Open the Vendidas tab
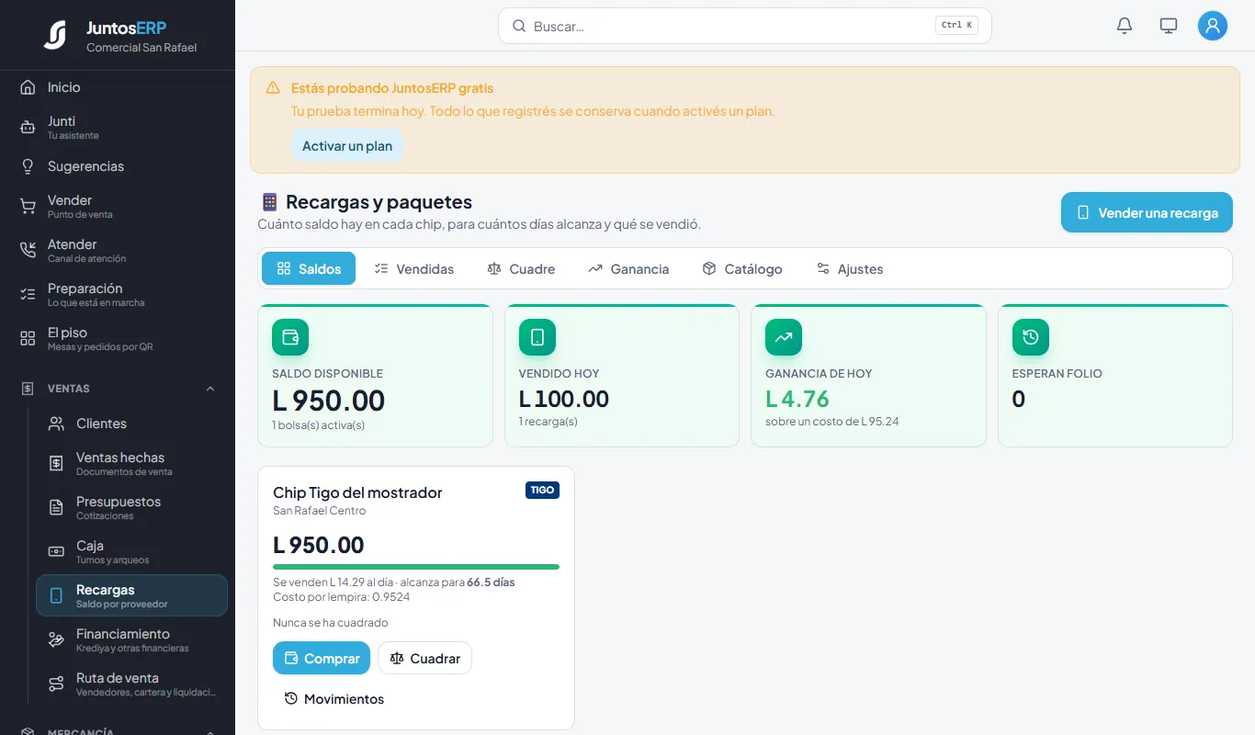This screenshot has height=735, width=1255. [414, 269]
